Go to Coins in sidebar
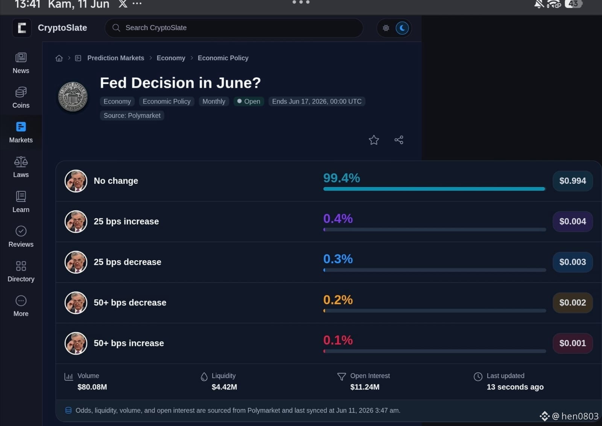The width and height of the screenshot is (602, 426). [x=21, y=98]
